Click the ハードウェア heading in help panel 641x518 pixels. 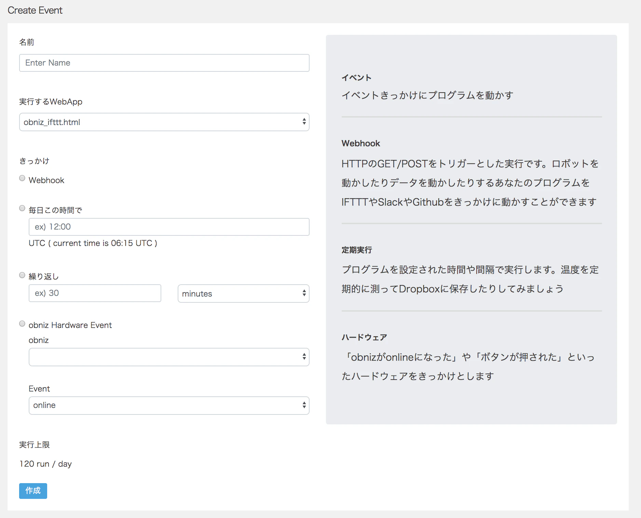pyautogui.click(x=364, y=338)
